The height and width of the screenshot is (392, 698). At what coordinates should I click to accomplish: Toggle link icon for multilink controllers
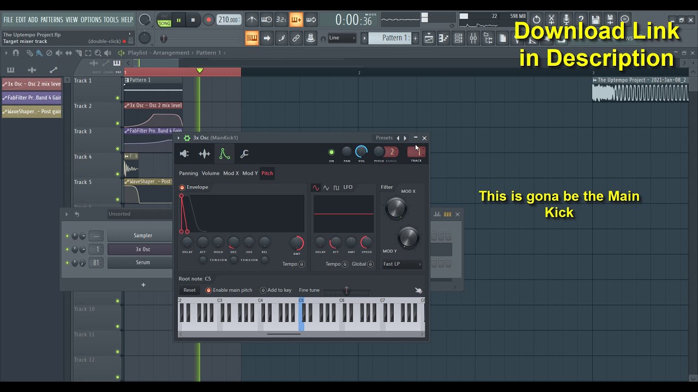296,38
